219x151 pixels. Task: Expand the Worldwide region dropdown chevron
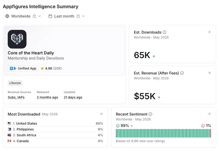click(40, 16)
